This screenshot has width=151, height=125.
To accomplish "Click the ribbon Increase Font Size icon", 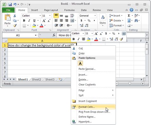I will [x=44, y=21].
